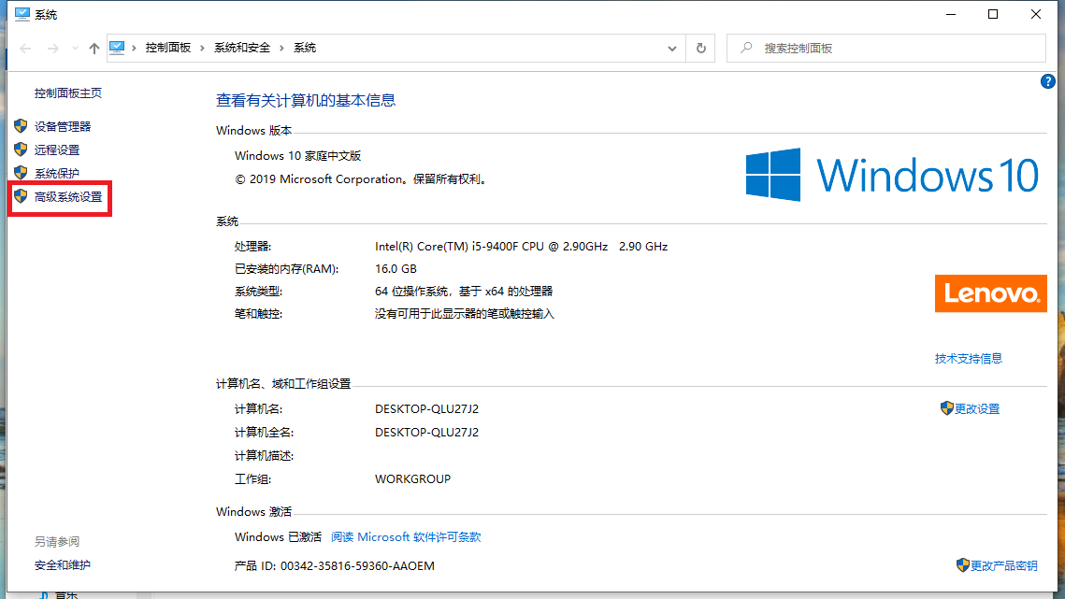
Task: Open 安全和维护 link
Action: tap(63, 565)
